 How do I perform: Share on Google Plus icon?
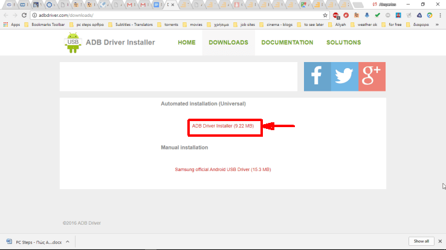click(372, 77)
